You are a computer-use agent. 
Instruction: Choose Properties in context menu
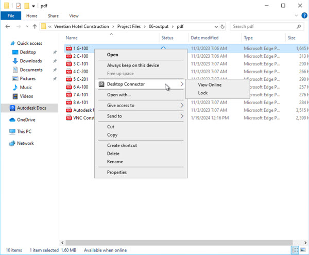tap(117, 173)
